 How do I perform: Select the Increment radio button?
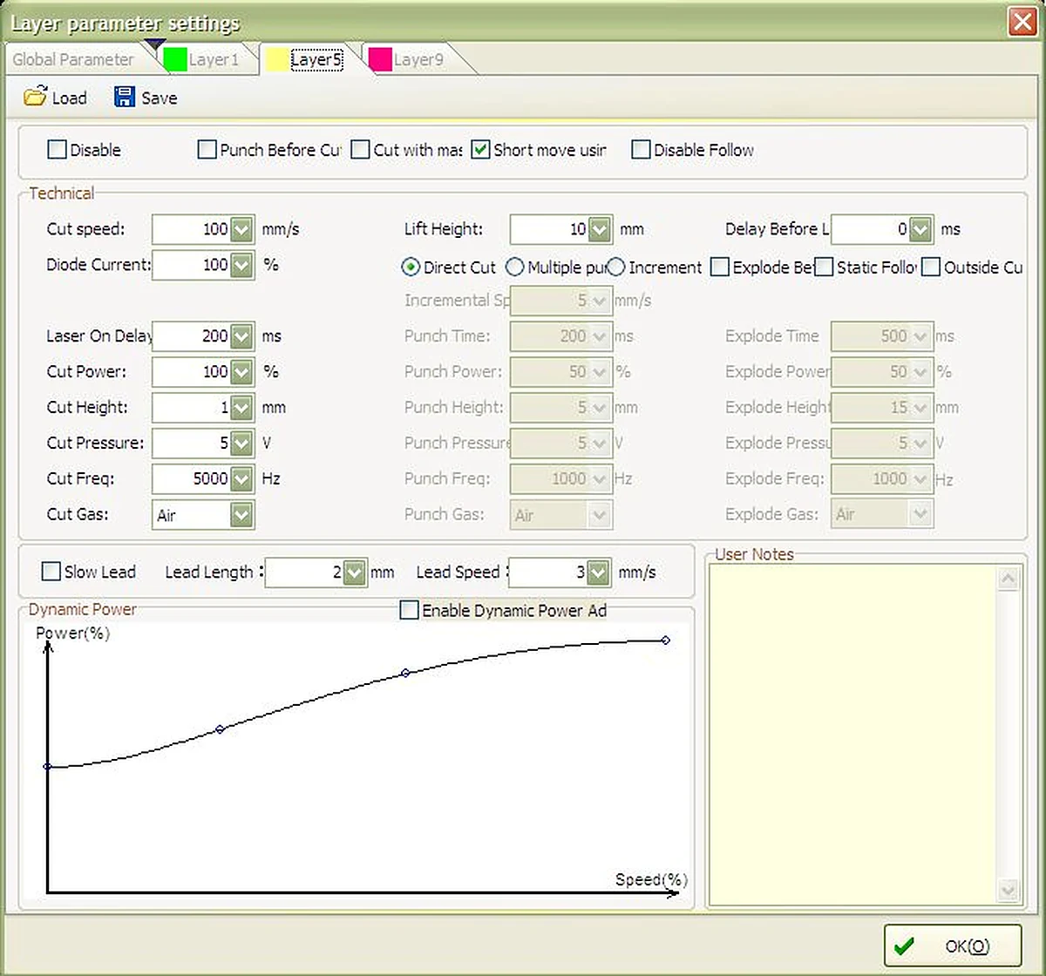[x=616, y=267]
